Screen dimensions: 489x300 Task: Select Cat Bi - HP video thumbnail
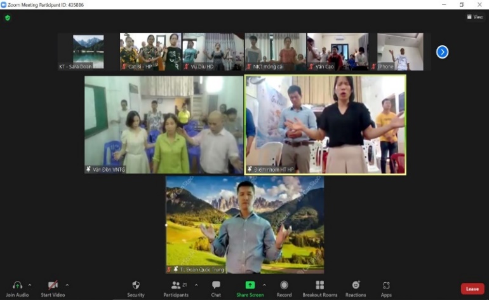pos(151,52)
